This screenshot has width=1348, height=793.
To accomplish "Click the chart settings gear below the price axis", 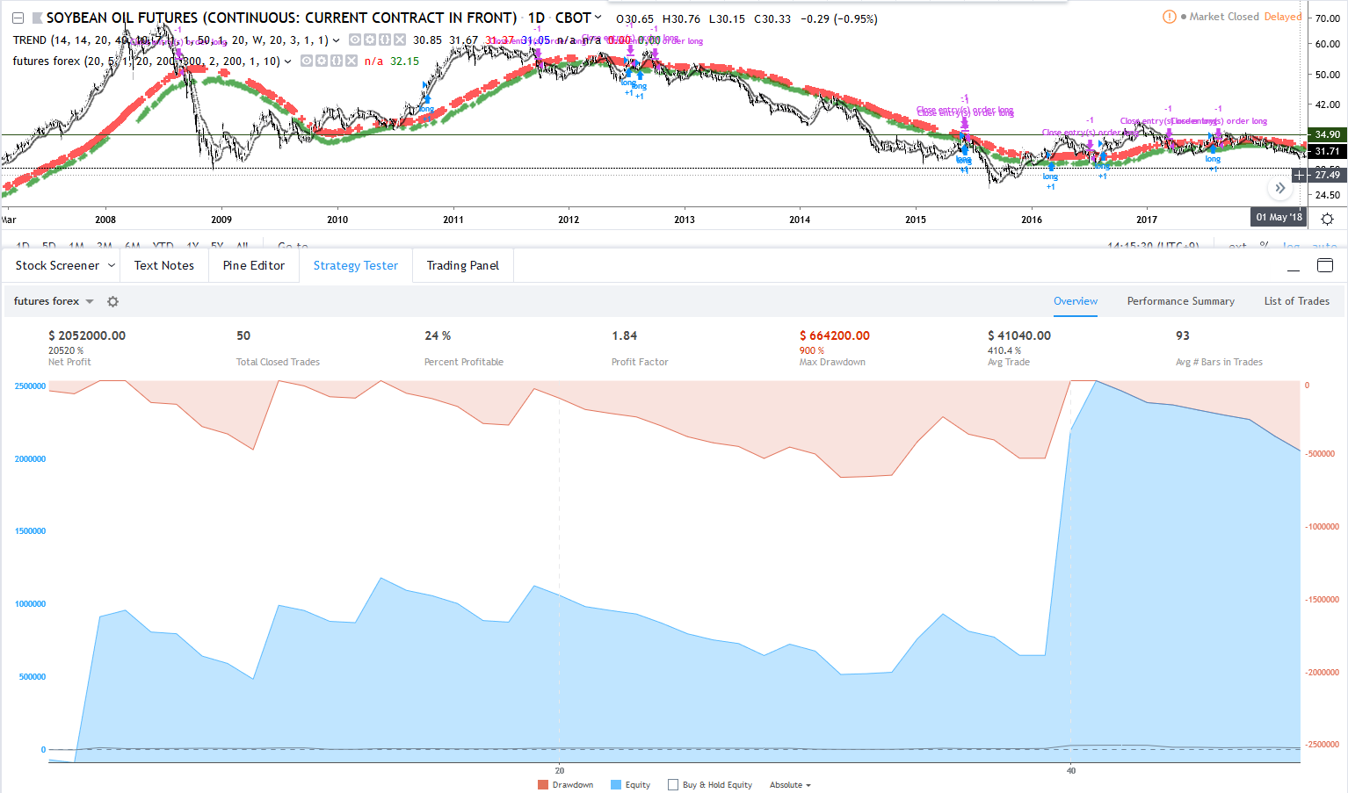I will [1327, 219].
